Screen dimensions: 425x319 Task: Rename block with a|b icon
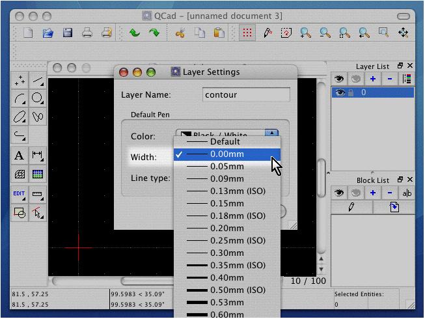[407, 193]
